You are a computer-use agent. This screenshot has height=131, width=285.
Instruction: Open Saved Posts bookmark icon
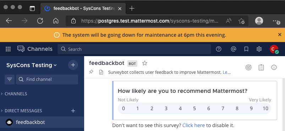246,49
